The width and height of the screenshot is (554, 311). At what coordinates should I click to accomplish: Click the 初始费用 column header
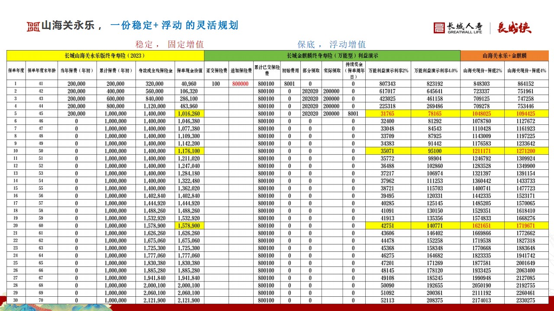(290, 70)
